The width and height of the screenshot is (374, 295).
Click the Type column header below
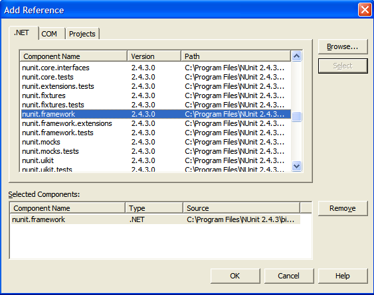pos(154,208)
